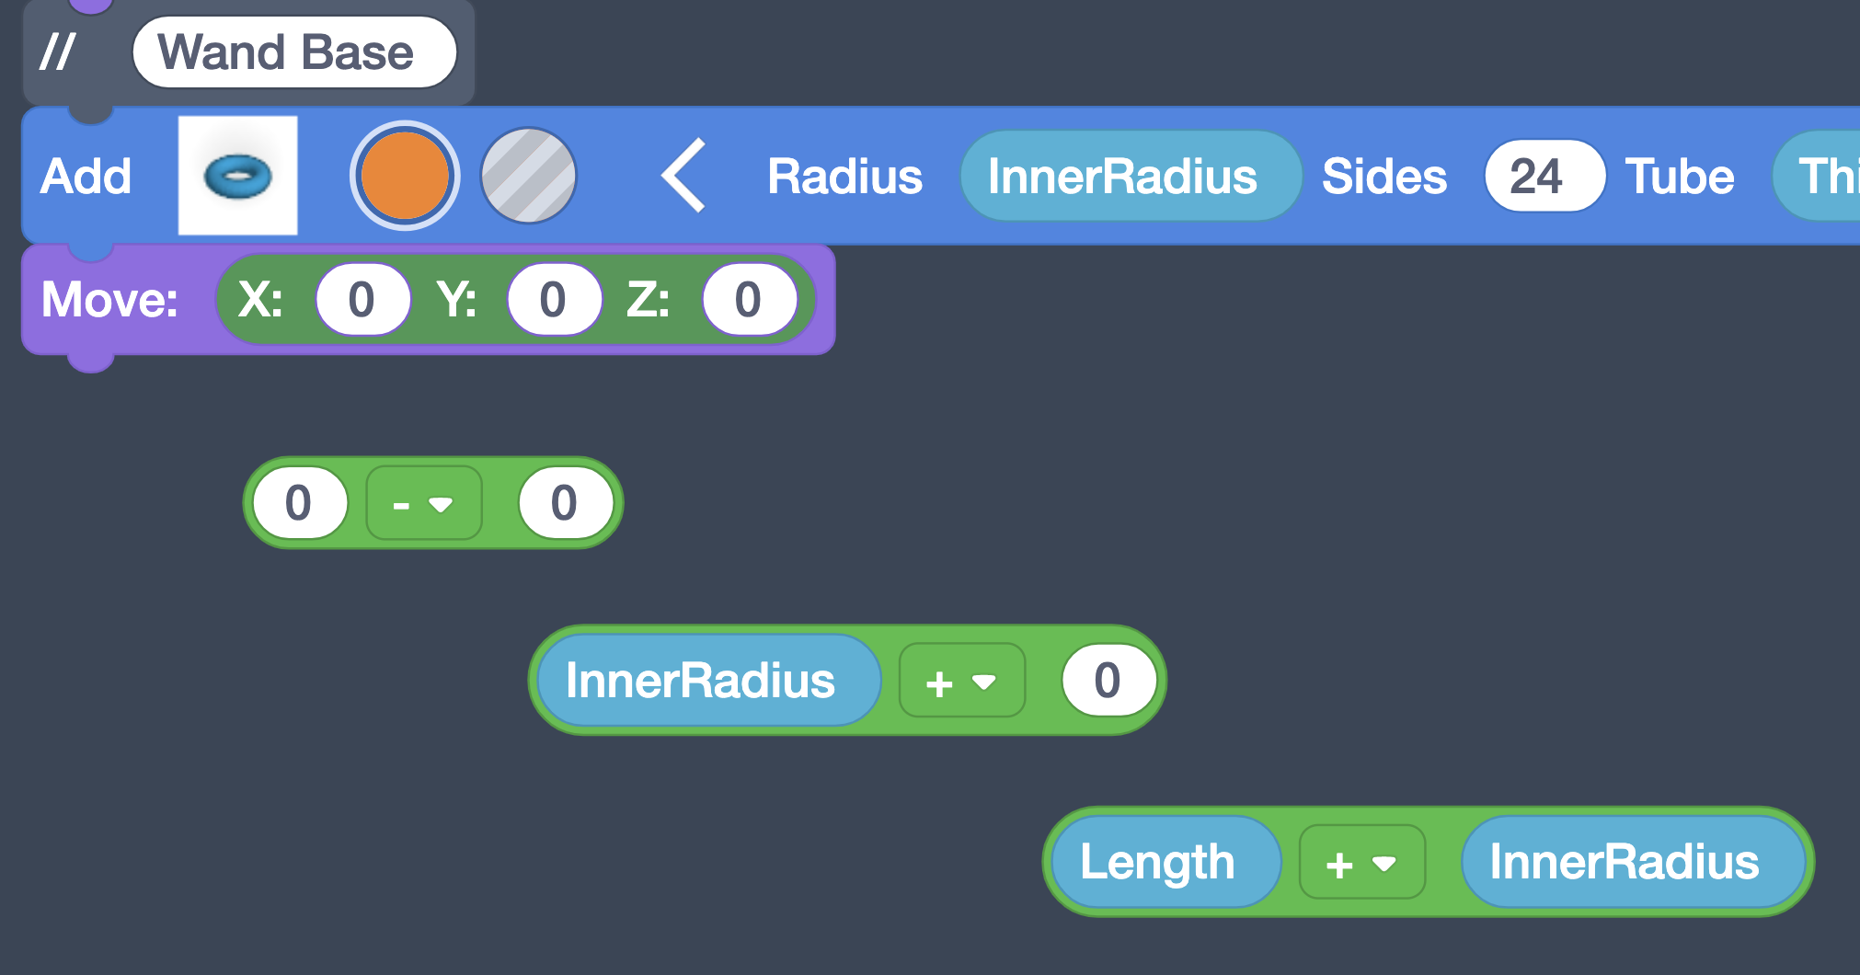
Task: Select the Length variable pill
Action: tap(1163, 862)
